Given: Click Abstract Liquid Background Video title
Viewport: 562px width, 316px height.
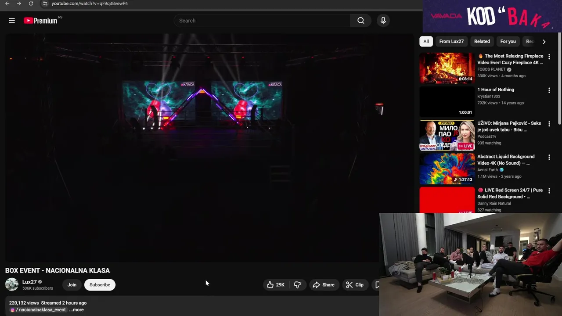Looking at the screenshot, I should [506, 160].
